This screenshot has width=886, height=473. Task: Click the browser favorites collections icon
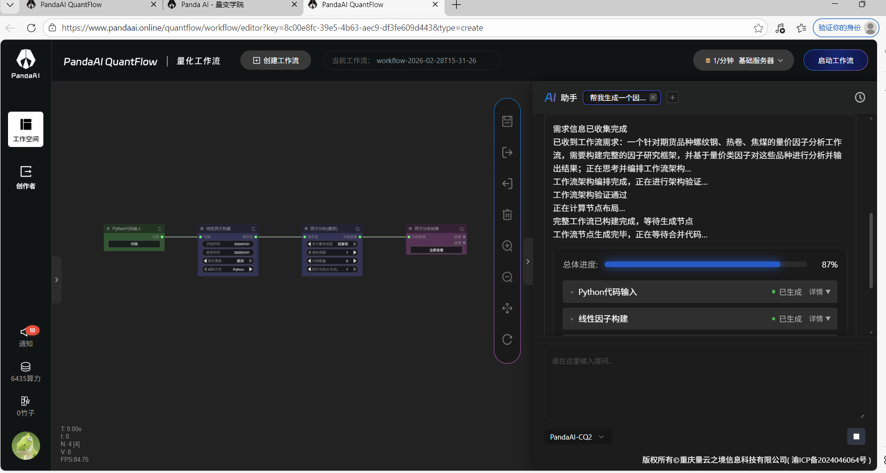coord(801,28)
